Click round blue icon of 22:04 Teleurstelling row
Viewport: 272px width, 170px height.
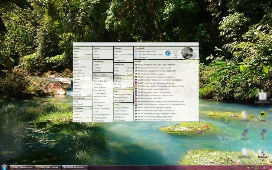coord(136,104)
